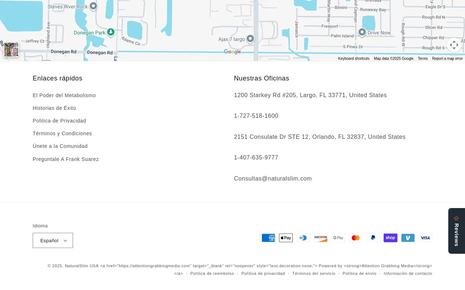This screenshot has height=290, width=465.
Task: Click the PayPal payment icon
Action: coord(373,238)
